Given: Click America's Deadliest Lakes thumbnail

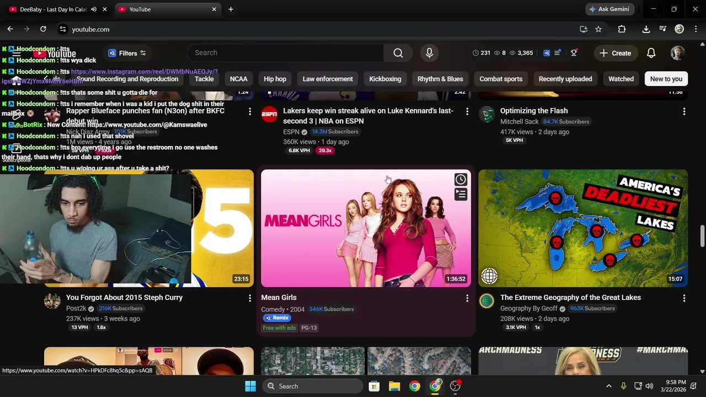Looking at the screenshot, I should [x=583, y=228].
